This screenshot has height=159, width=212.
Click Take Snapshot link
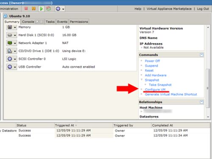click(x=160, y=85)
